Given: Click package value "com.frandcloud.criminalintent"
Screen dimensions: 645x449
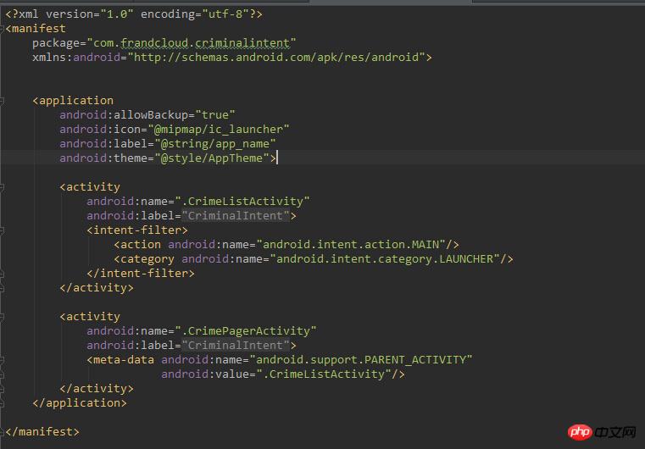Looking at the screenshot, I should pos(192,43).
